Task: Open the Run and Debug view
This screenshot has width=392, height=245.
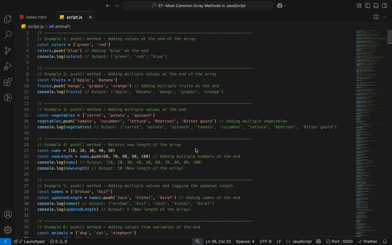Action: click(x=8, y=66)
